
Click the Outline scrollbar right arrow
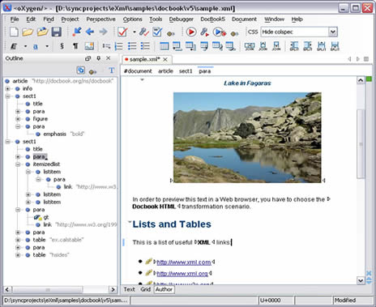click(x=113, y=290)
